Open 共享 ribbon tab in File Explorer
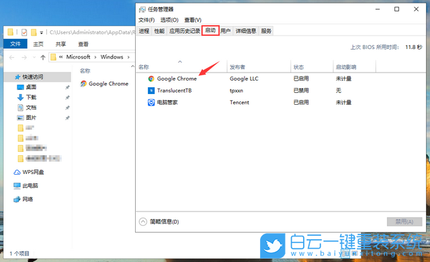430x262 pixels. pos(60,44)
